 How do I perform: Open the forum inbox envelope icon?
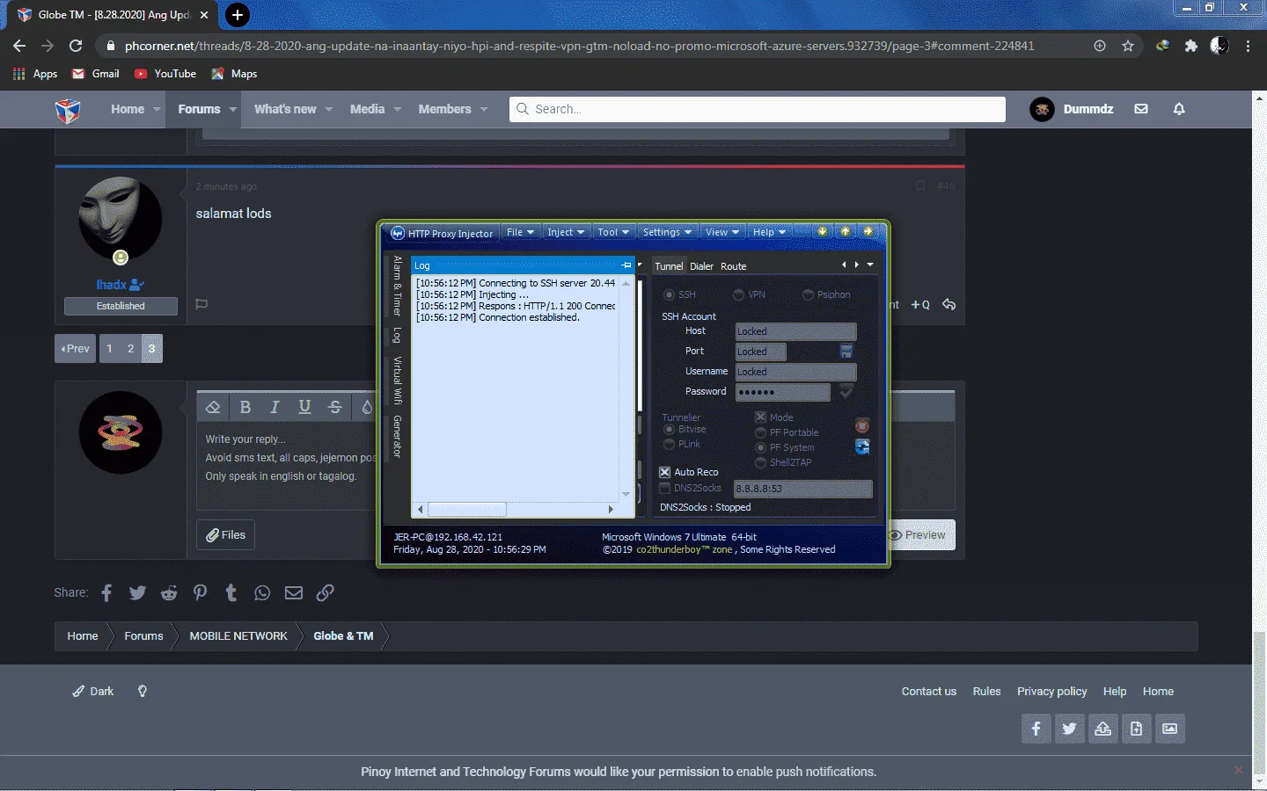point(1141,109)
